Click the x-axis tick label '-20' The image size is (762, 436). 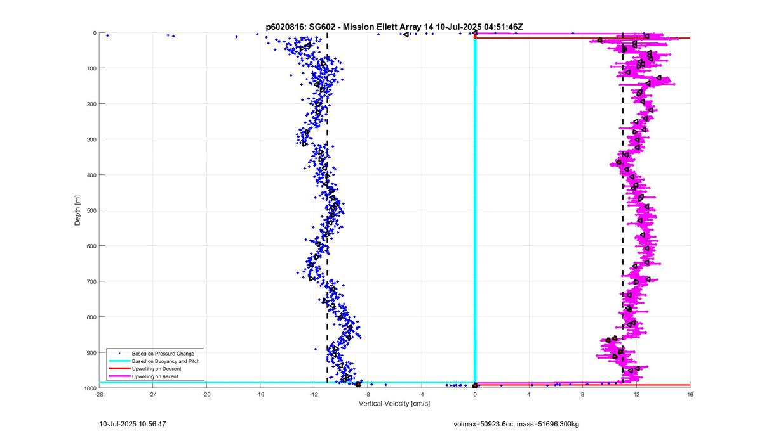tap(206, 394)
